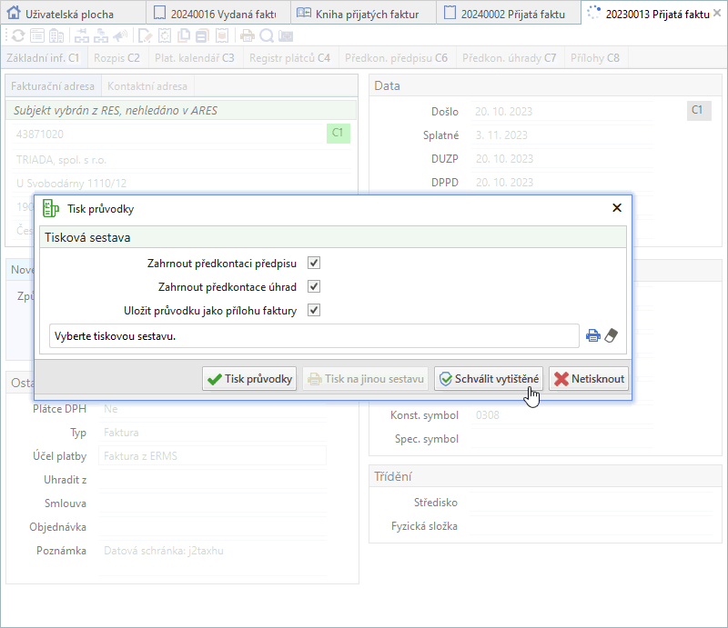Click the megaphone icon in the toolbar
Viewport: 728px width, 628px height.
pos(119,35)
